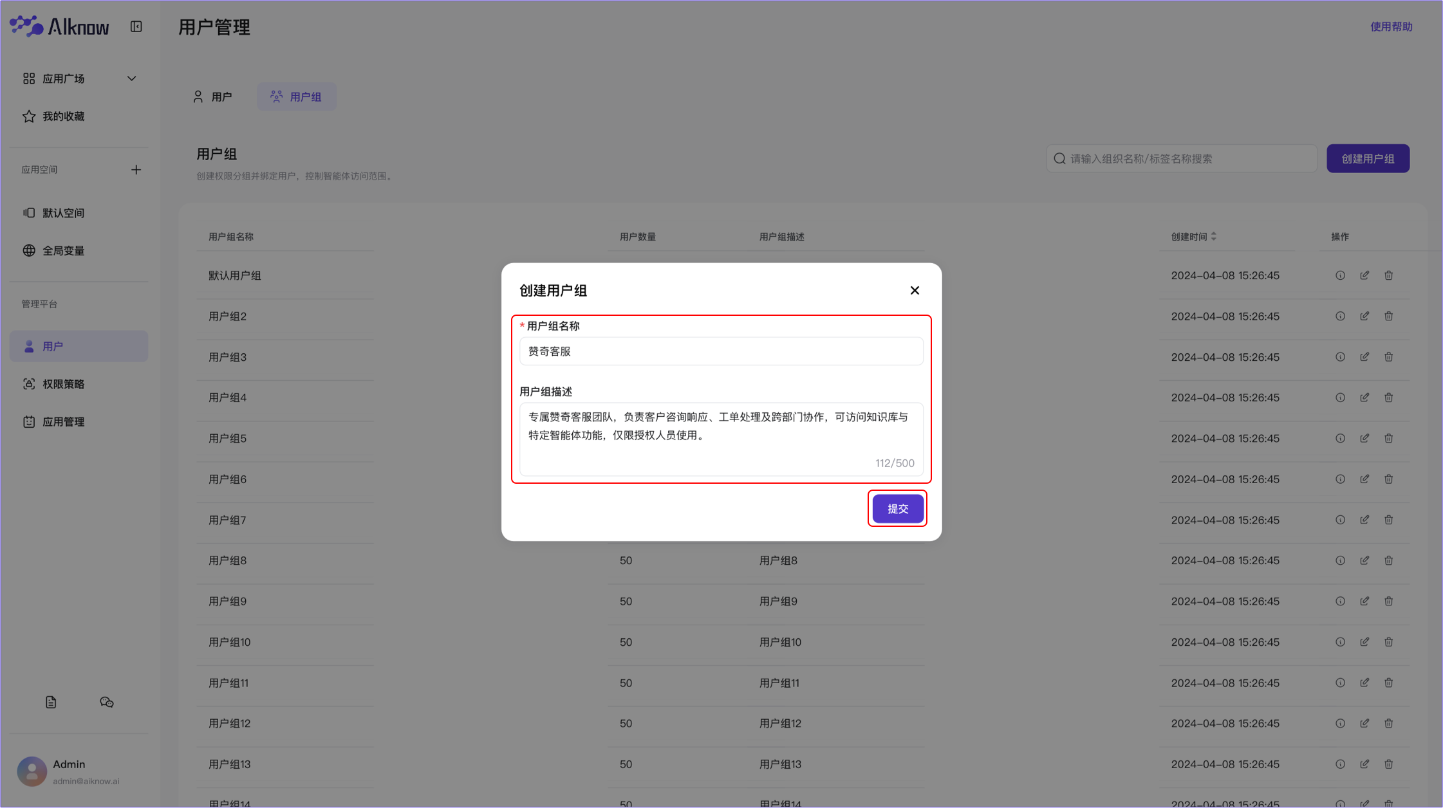Viewport: 1443px width, 808px height.
Task: Submit the form with 提交 button
Action: pos(897,508)
